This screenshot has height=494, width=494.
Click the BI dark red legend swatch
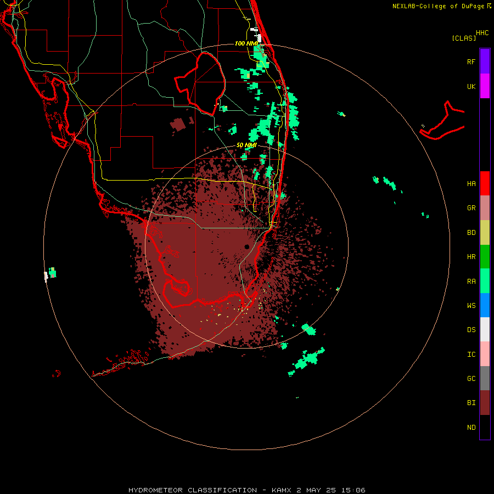[x=485, y=403]
